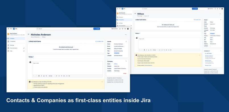This screenshot has height=112, width=229.
Task: Open app switcher grid in Nicholas Anderson window
Action: [x=11, y=29]
